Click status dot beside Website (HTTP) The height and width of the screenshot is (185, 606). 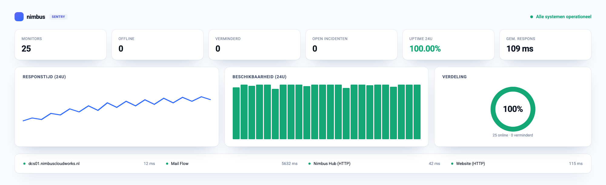click(x=452, y=164)
